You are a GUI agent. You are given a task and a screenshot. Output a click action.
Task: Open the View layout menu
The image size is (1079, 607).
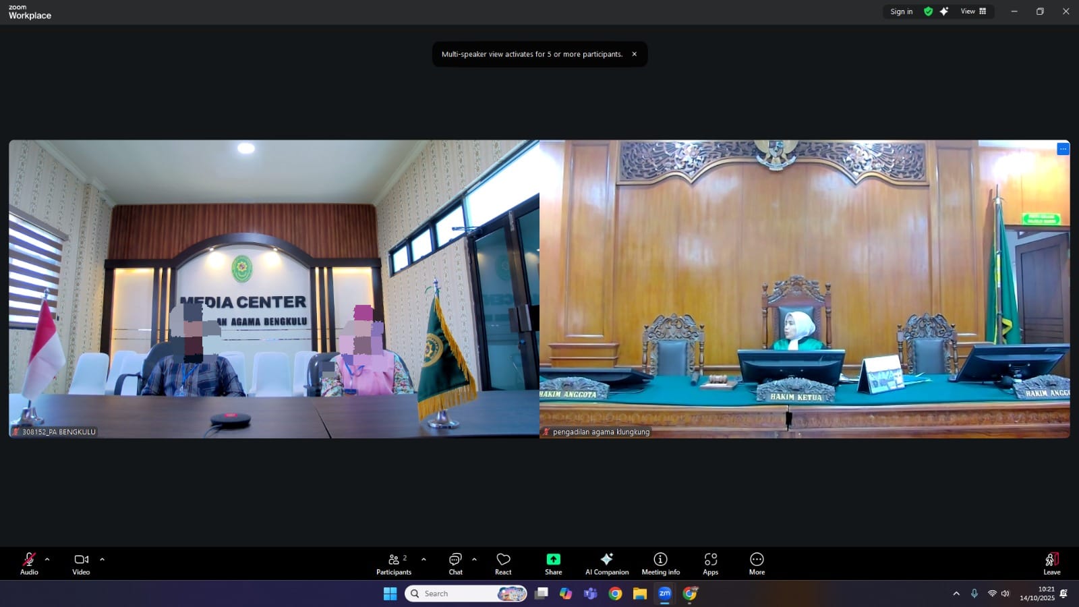[x=973, y=11]
